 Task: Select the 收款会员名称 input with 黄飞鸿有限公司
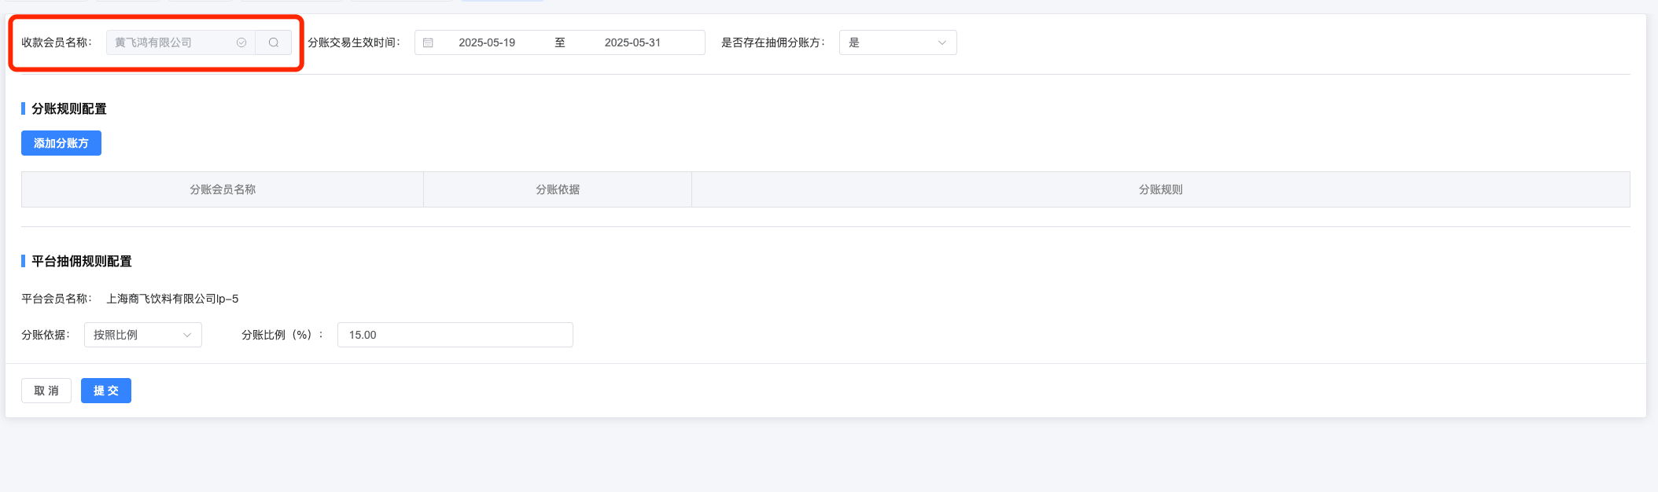pos(181,42)
